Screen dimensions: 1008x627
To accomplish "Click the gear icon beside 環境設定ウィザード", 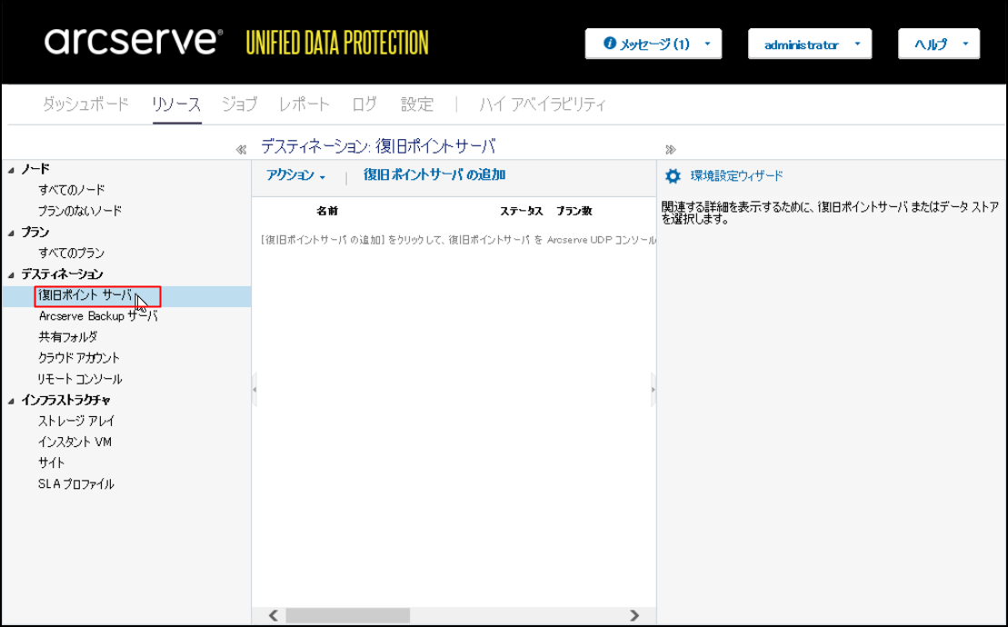I will (673, 176).
